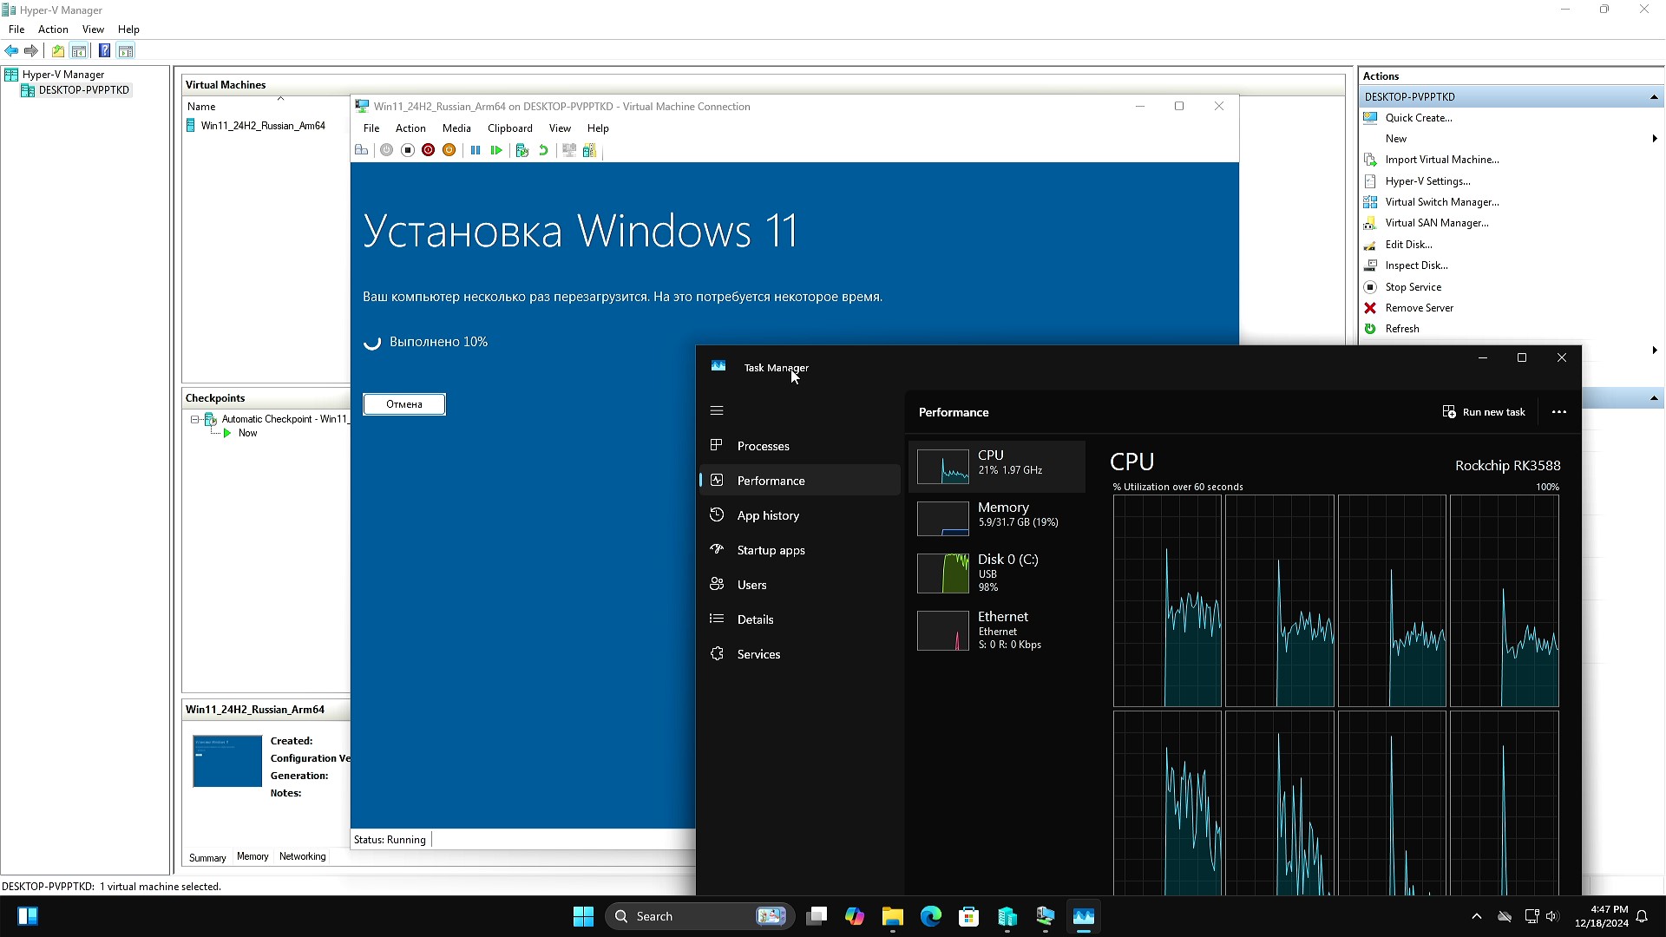Send Ctrl+Alt+Del to the virtual machine
1666x937 pixels.
coord(361,150)
